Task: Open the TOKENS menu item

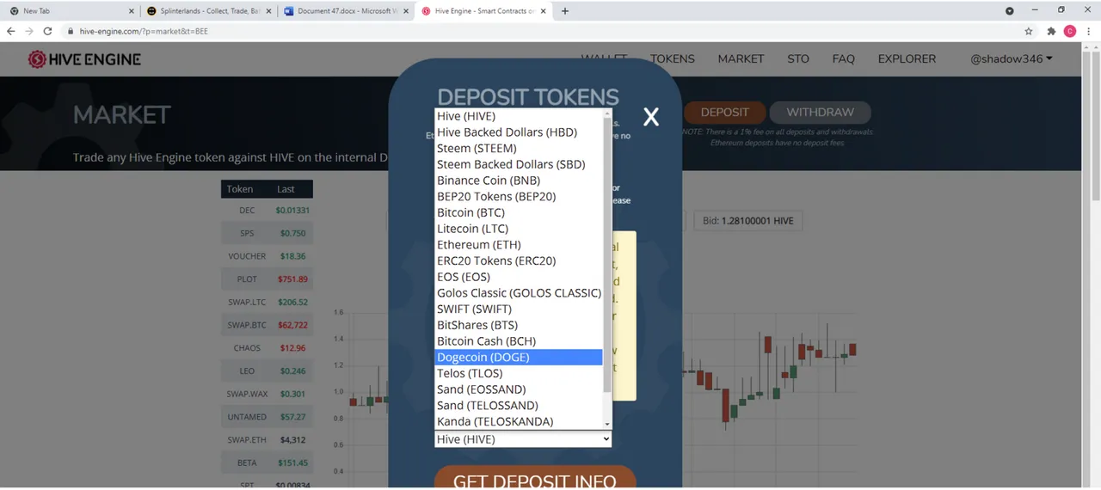Action: 672,59
